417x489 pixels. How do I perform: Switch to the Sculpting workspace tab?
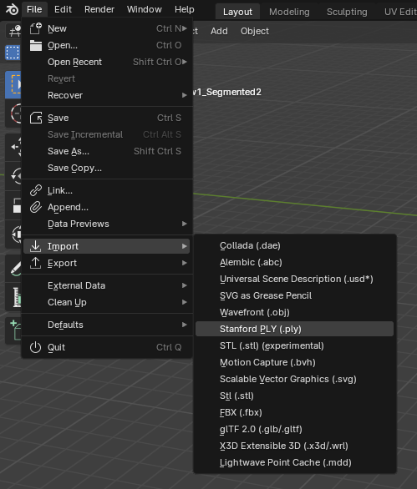point(347,12)
